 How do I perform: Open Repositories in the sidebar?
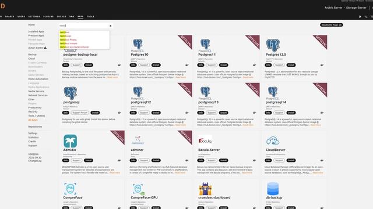click(35, 127)
